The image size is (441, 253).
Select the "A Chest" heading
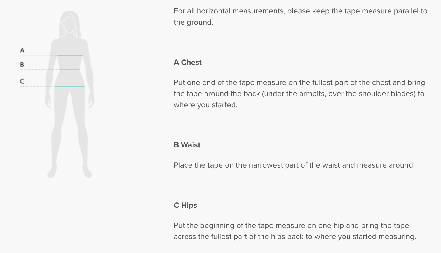click(x=187, y=63)
